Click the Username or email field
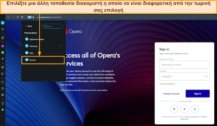 pyautogui.click(x=184, y=65)
